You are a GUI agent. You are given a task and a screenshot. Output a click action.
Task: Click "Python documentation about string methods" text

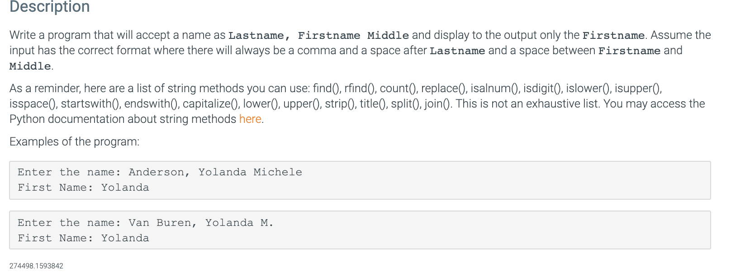[x=123, y=119]
